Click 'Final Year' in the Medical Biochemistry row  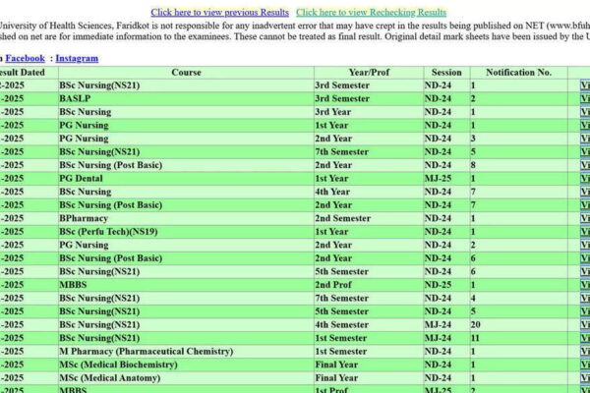(x=369, y=365)
